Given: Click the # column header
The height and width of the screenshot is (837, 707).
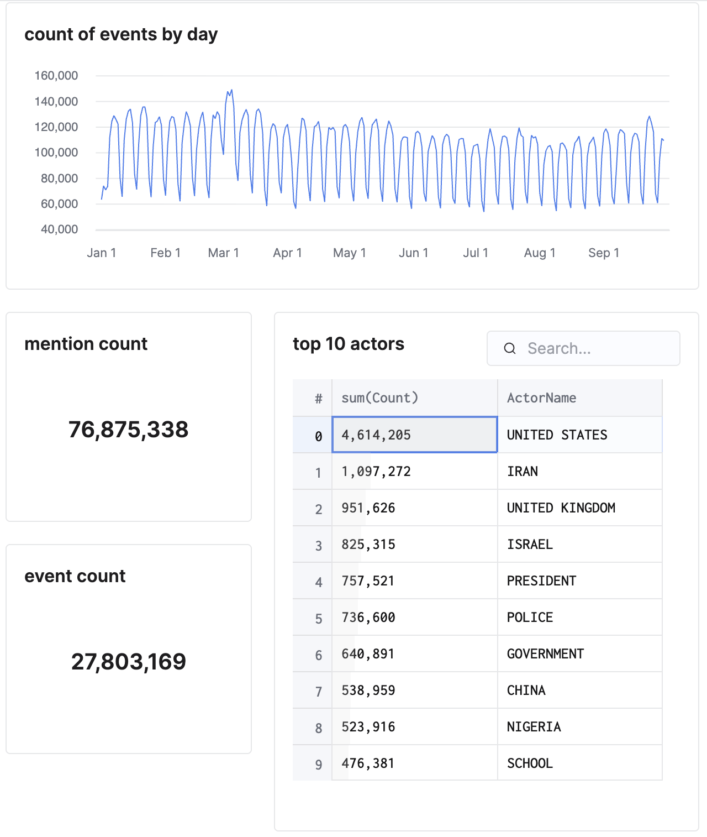Looking at the screenshot, I should 313,398.
